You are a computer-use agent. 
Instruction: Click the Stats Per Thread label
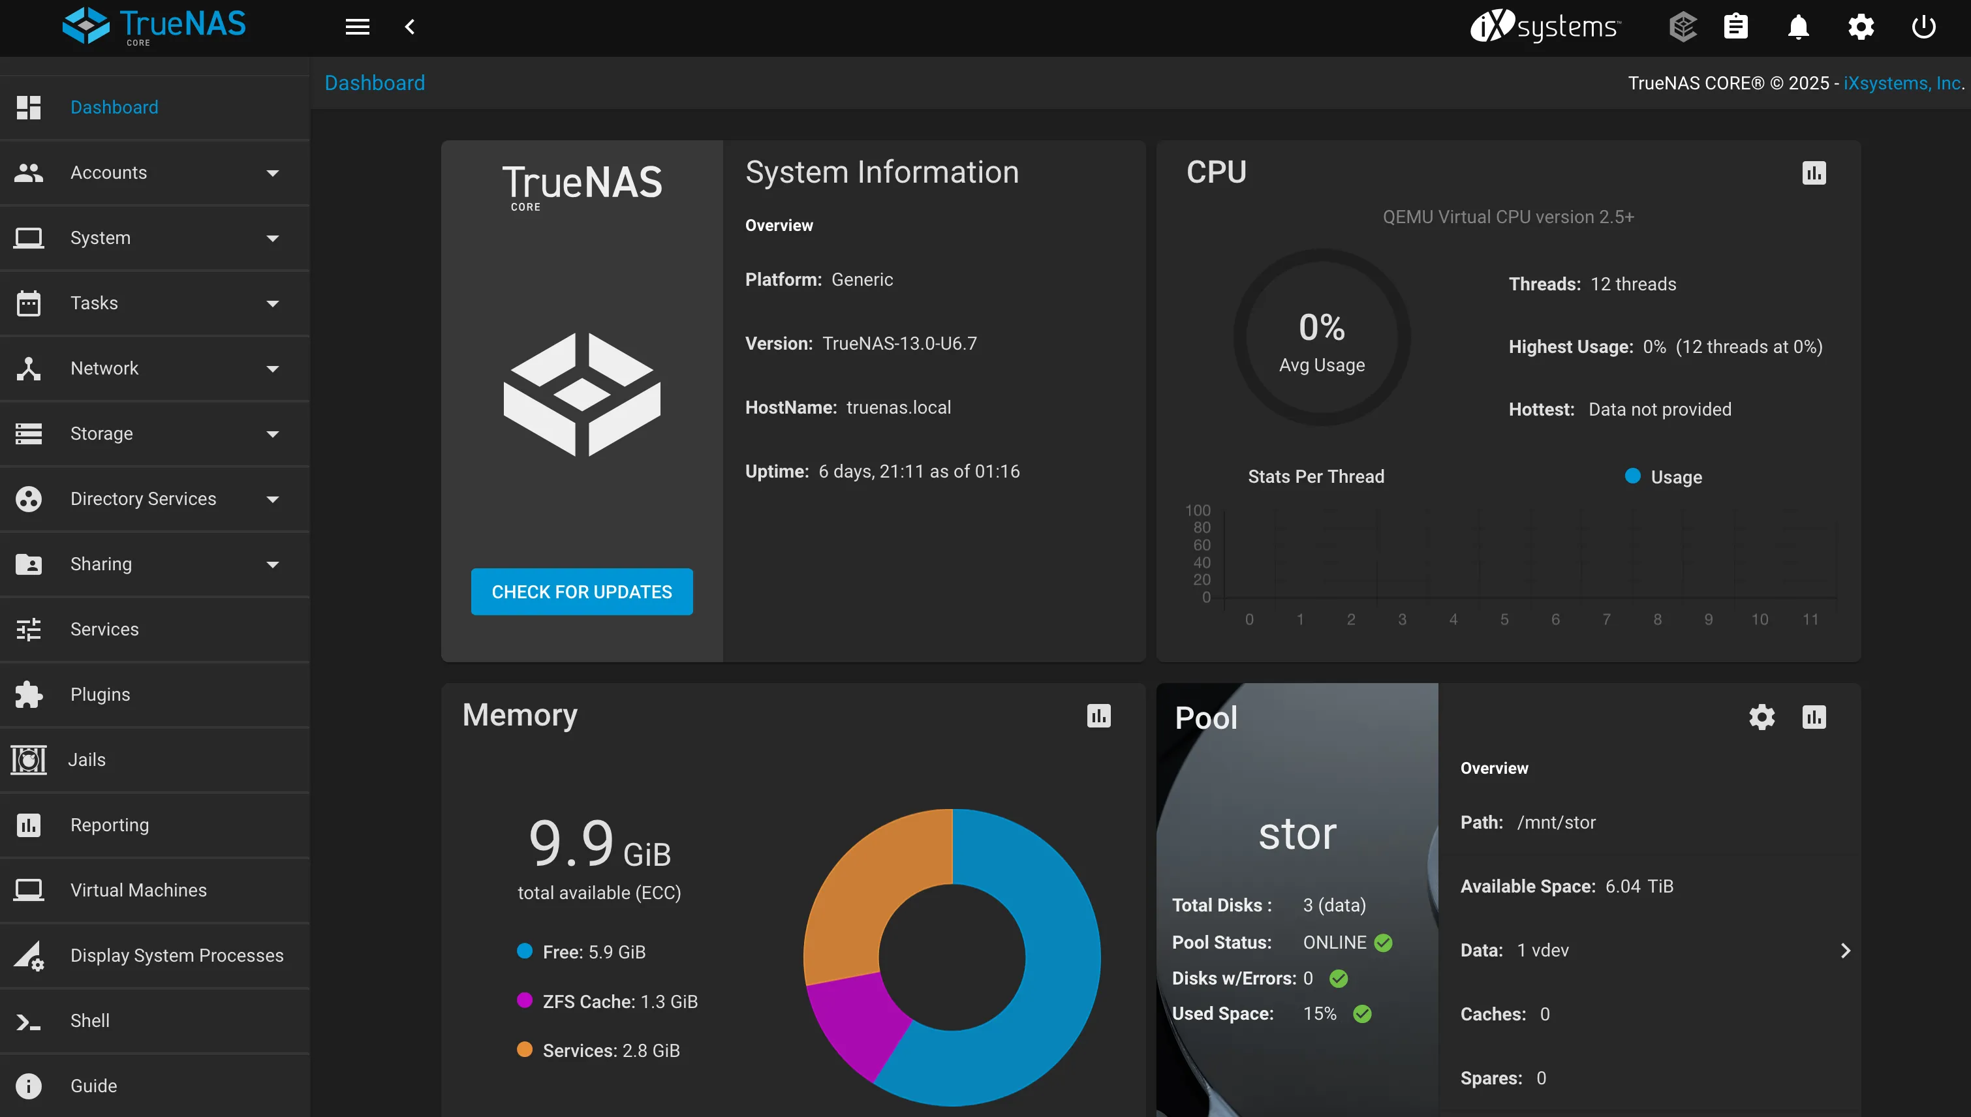[x=1316, y=476]
